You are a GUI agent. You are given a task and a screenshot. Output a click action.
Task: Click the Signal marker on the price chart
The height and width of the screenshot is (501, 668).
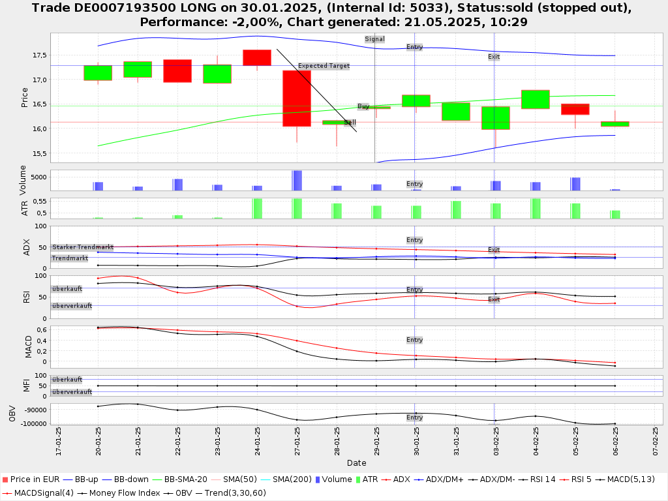point(374,39)
